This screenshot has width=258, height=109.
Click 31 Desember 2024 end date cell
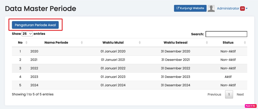coord(175,85)
